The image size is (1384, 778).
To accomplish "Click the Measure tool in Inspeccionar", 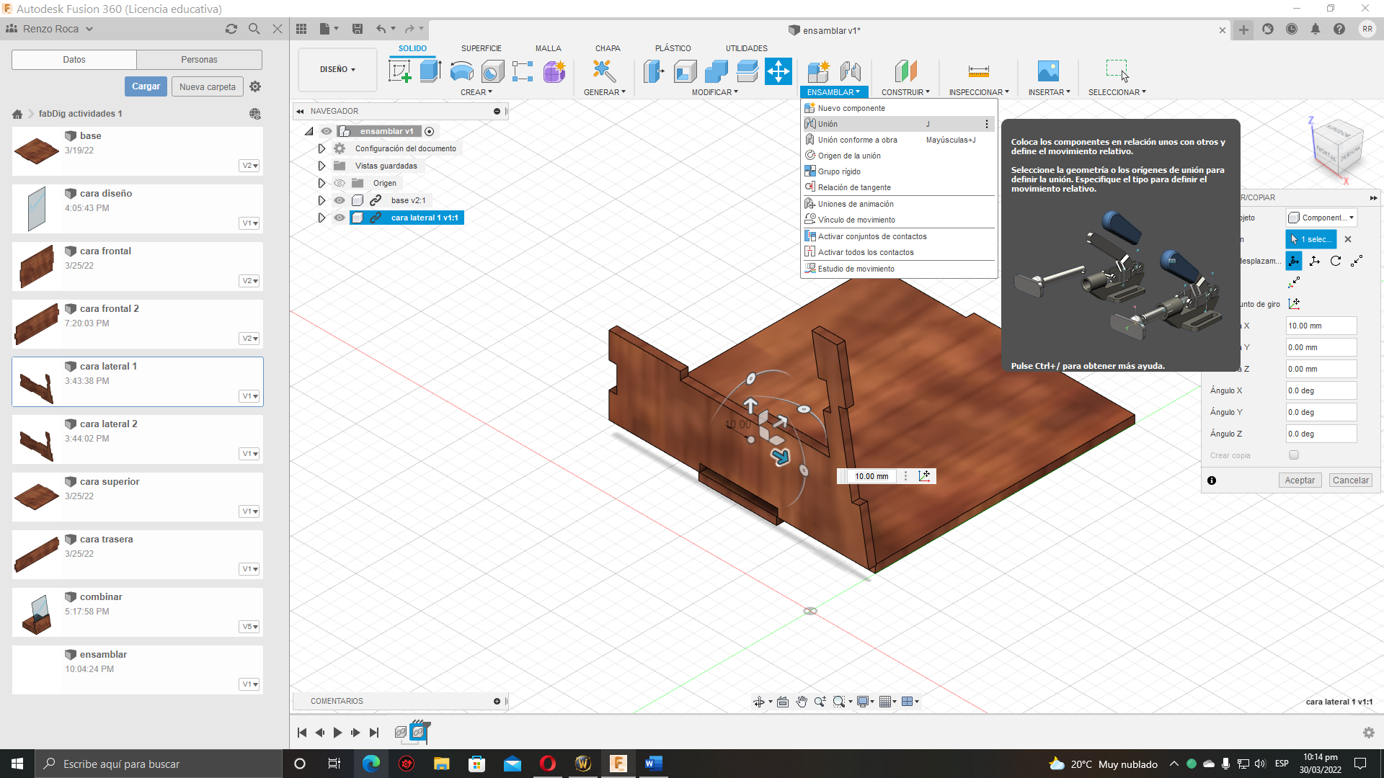I will click(x=978, y=71).
